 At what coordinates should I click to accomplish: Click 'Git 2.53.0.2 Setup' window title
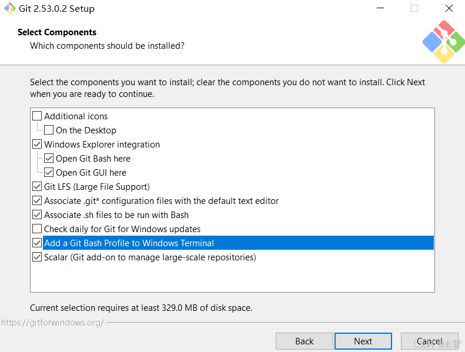56,9
